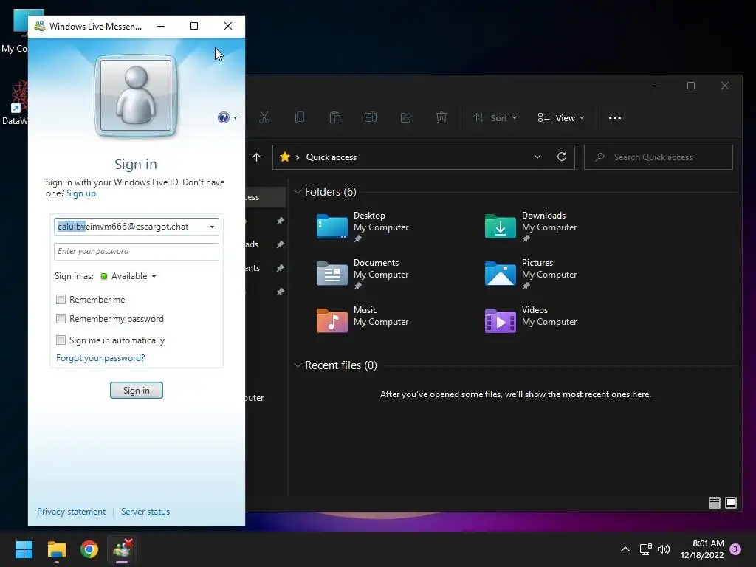The height and width of the screenshot is (567, 756).
Task: Open the Sort dropdown in File Explorer
Action: click(x=495, y=117)
